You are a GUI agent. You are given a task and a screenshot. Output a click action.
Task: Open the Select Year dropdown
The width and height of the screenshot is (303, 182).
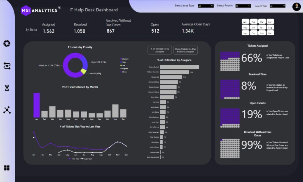pyautogui.click(x=278, y=6)
